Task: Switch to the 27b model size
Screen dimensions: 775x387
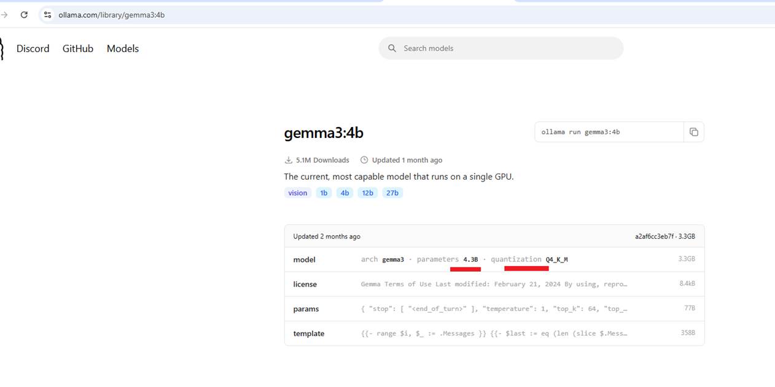Action: coord(392,193)
